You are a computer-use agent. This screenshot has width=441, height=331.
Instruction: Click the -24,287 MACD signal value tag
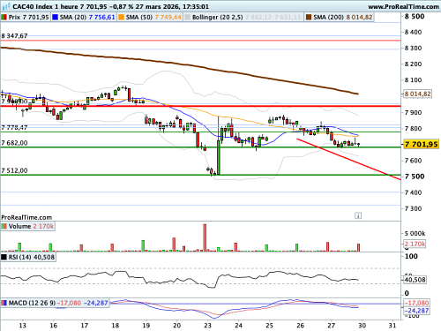pyautogui.click(x=416, y=311)
